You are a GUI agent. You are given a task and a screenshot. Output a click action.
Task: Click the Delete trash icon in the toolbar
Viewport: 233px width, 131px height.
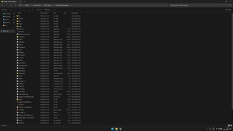pyautogui.click(x=33, y=10)
